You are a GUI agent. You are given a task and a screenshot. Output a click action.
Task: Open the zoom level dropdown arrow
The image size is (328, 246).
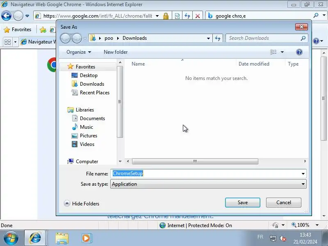click(x=317, y=225)
